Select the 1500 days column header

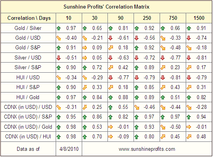(x=199, y=18)
